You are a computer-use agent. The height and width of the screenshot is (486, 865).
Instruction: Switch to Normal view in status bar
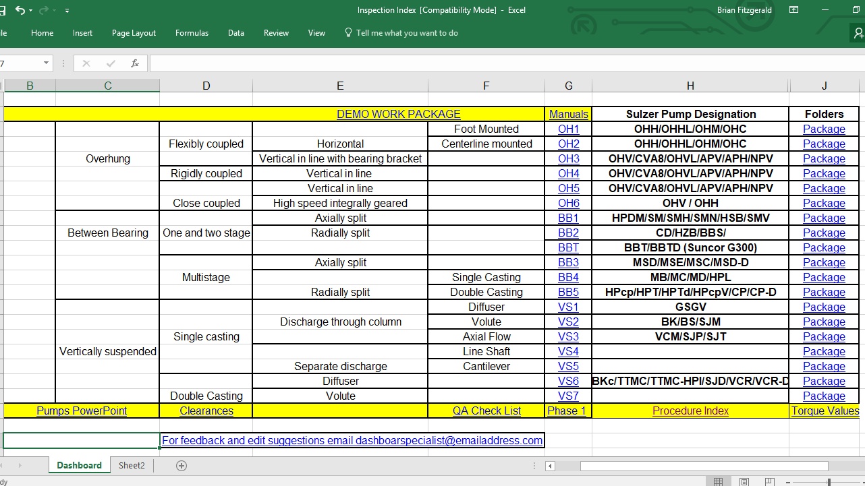click(719, 482)
